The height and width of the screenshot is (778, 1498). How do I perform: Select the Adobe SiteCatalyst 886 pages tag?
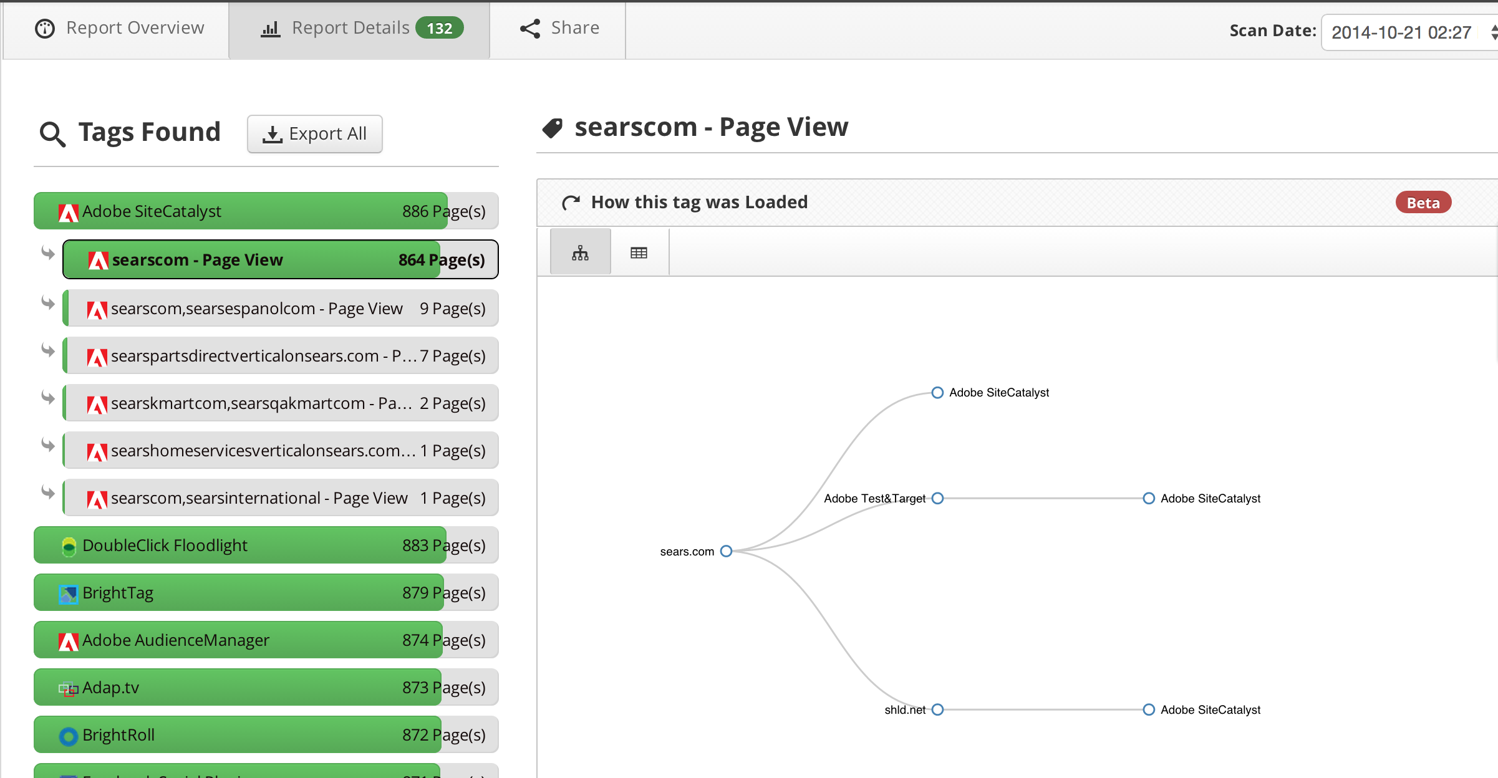[266, 211]
